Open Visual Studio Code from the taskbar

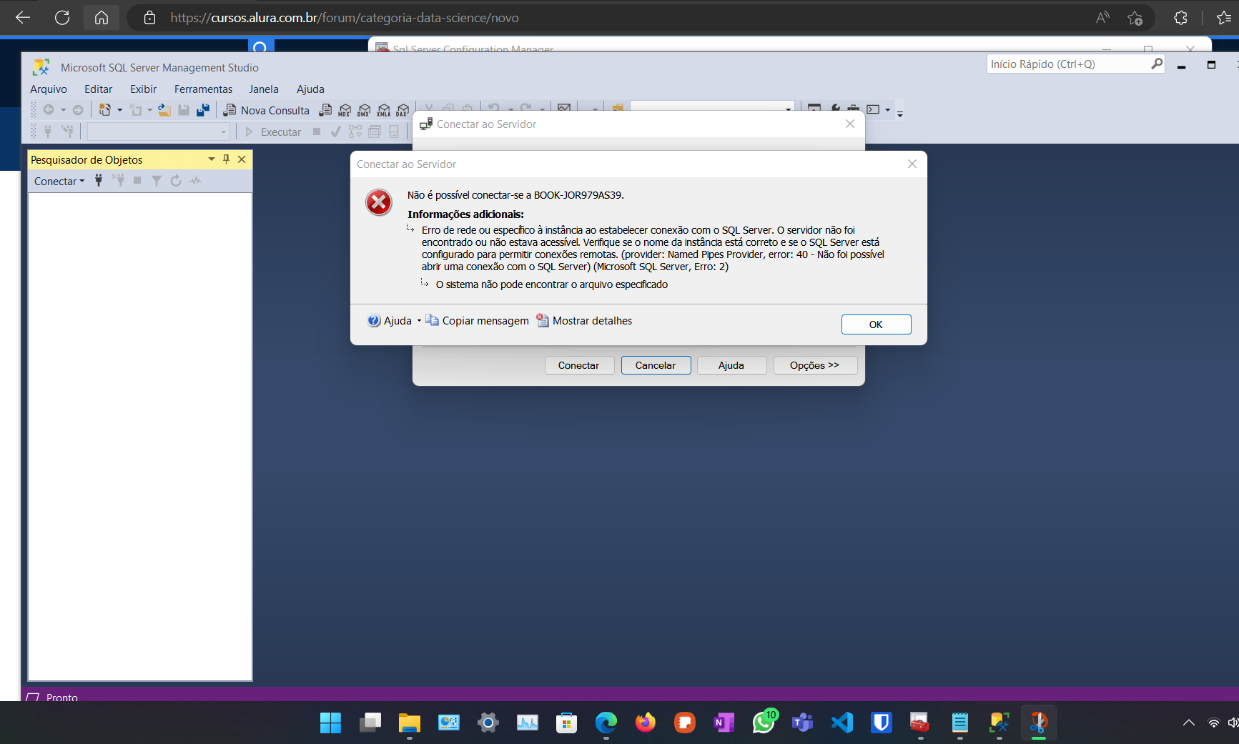[x=842, y=723]
